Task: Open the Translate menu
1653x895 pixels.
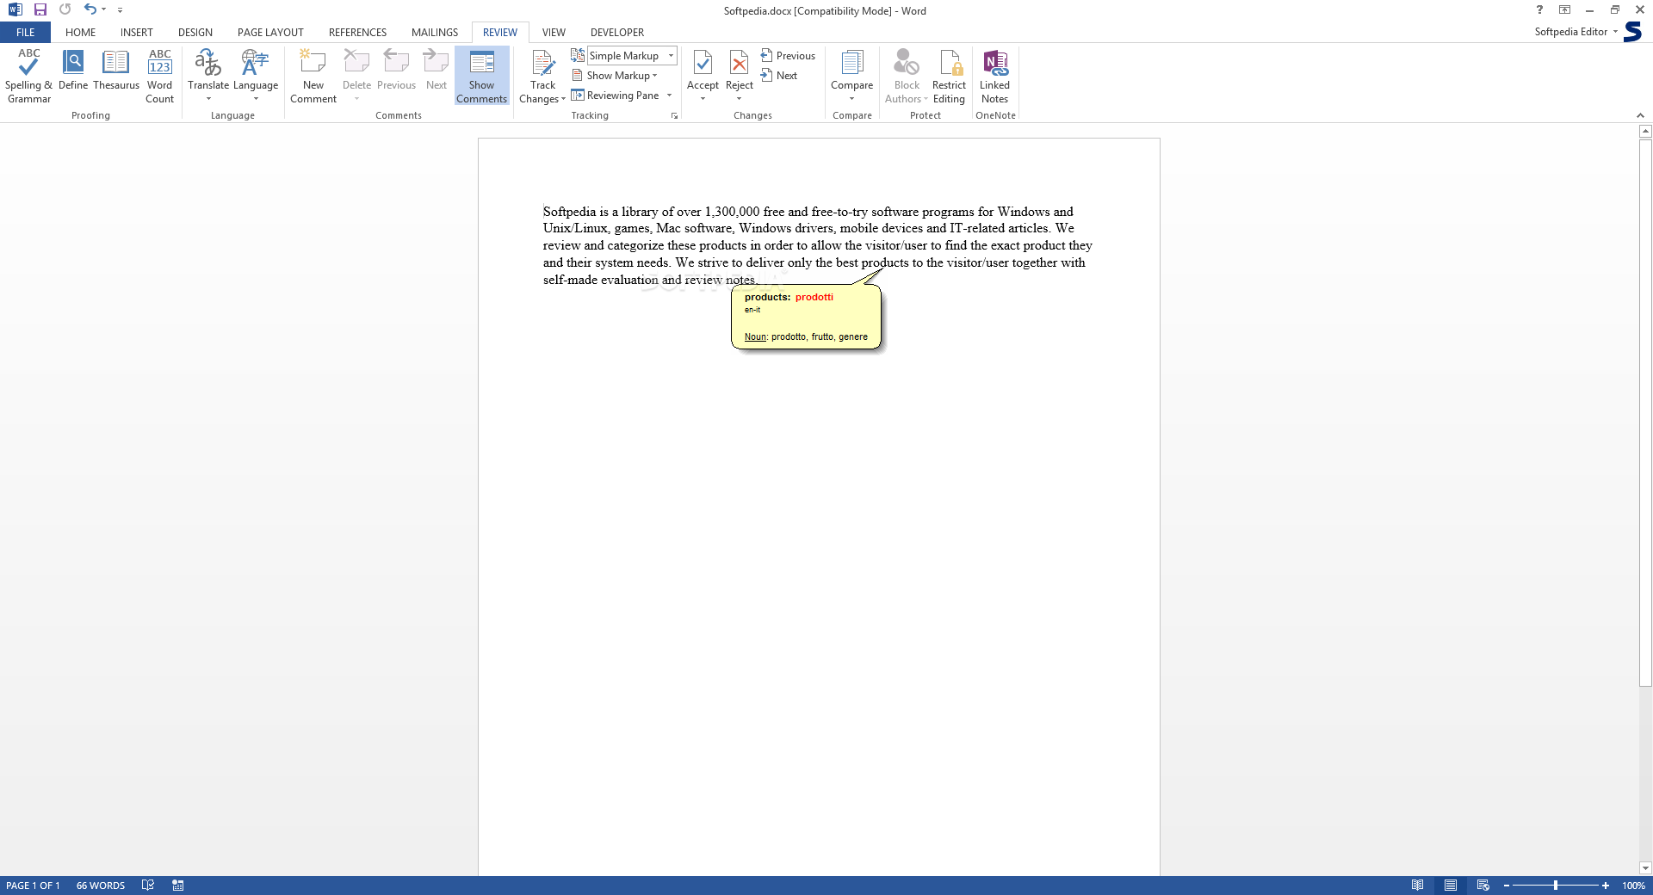Action: 208,76
